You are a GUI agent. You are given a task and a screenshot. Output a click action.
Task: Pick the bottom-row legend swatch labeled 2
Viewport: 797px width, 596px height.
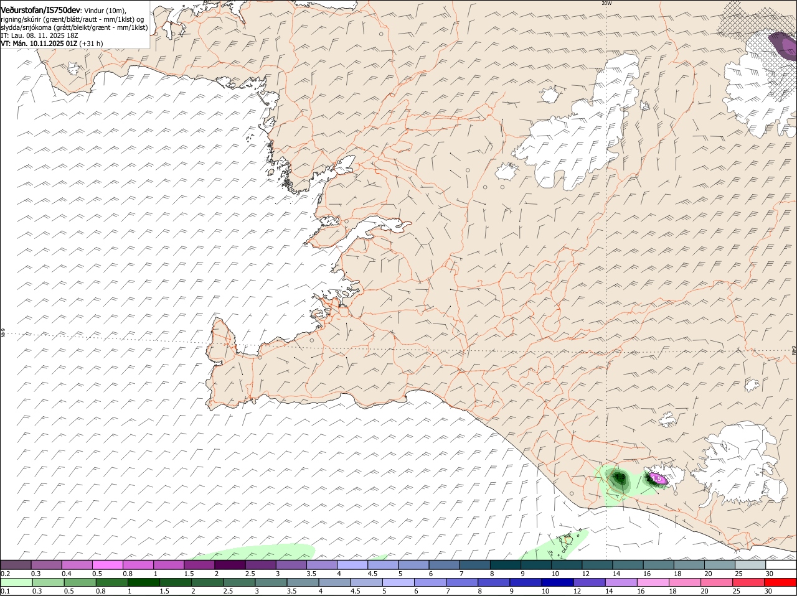click(207, 583)
